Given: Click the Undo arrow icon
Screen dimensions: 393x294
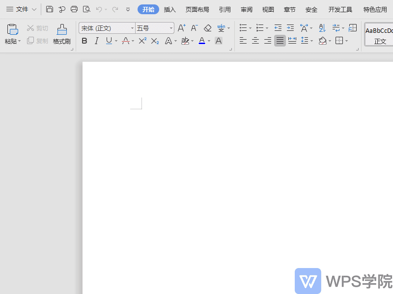Looking at the screenshot, I should tap(99, 9).
